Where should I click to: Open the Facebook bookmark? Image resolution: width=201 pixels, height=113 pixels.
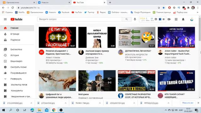coord(64,13)
